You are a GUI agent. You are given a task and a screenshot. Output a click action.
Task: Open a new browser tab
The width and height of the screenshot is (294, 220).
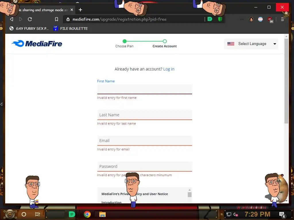(x=80, y=10)
